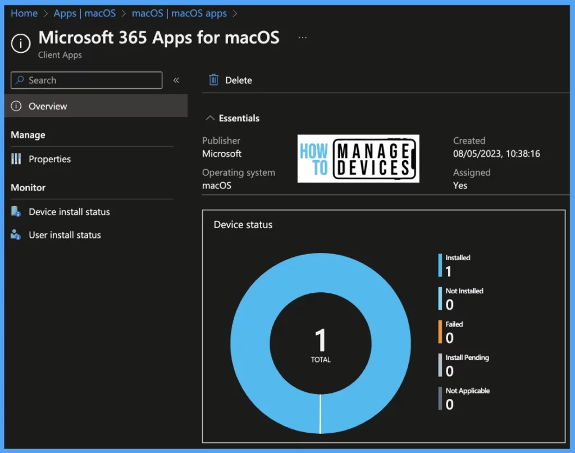This screenshot has height=453, width=575.
Task: Open Device install status
Action: [x=69, y=212]
